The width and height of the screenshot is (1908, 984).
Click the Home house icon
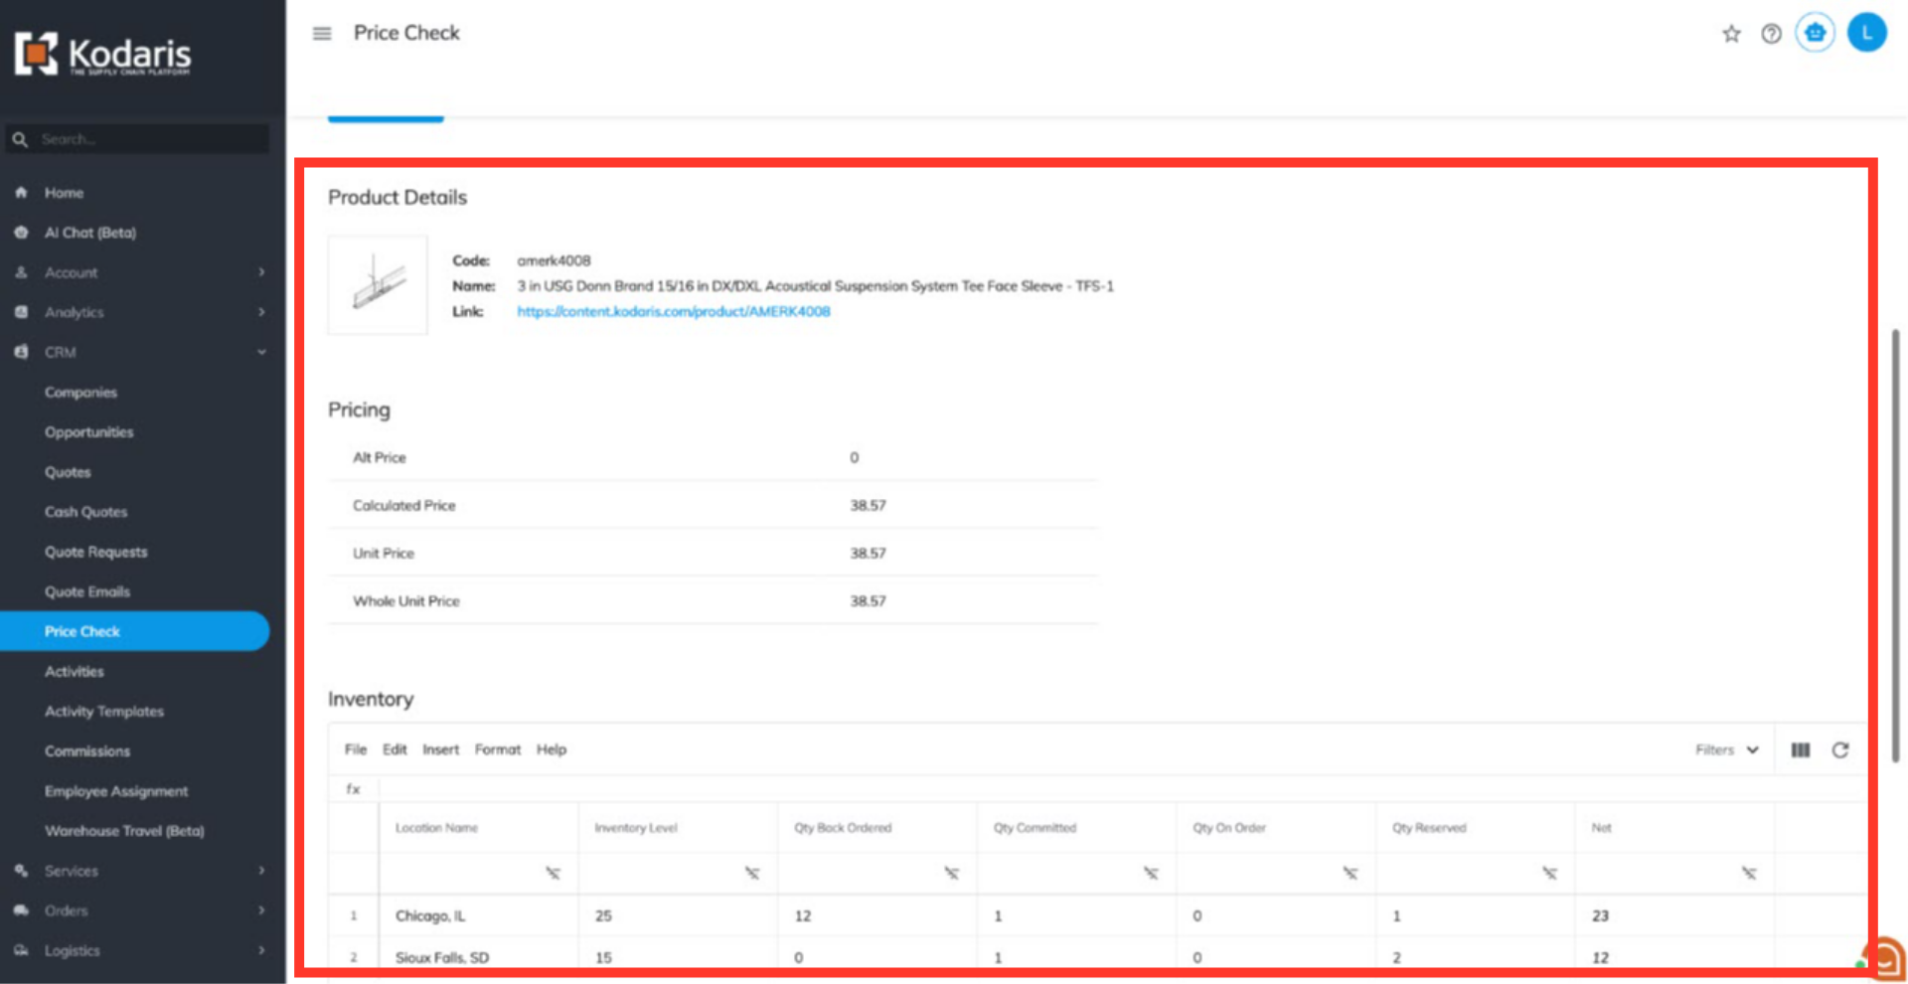click(21, 192)
